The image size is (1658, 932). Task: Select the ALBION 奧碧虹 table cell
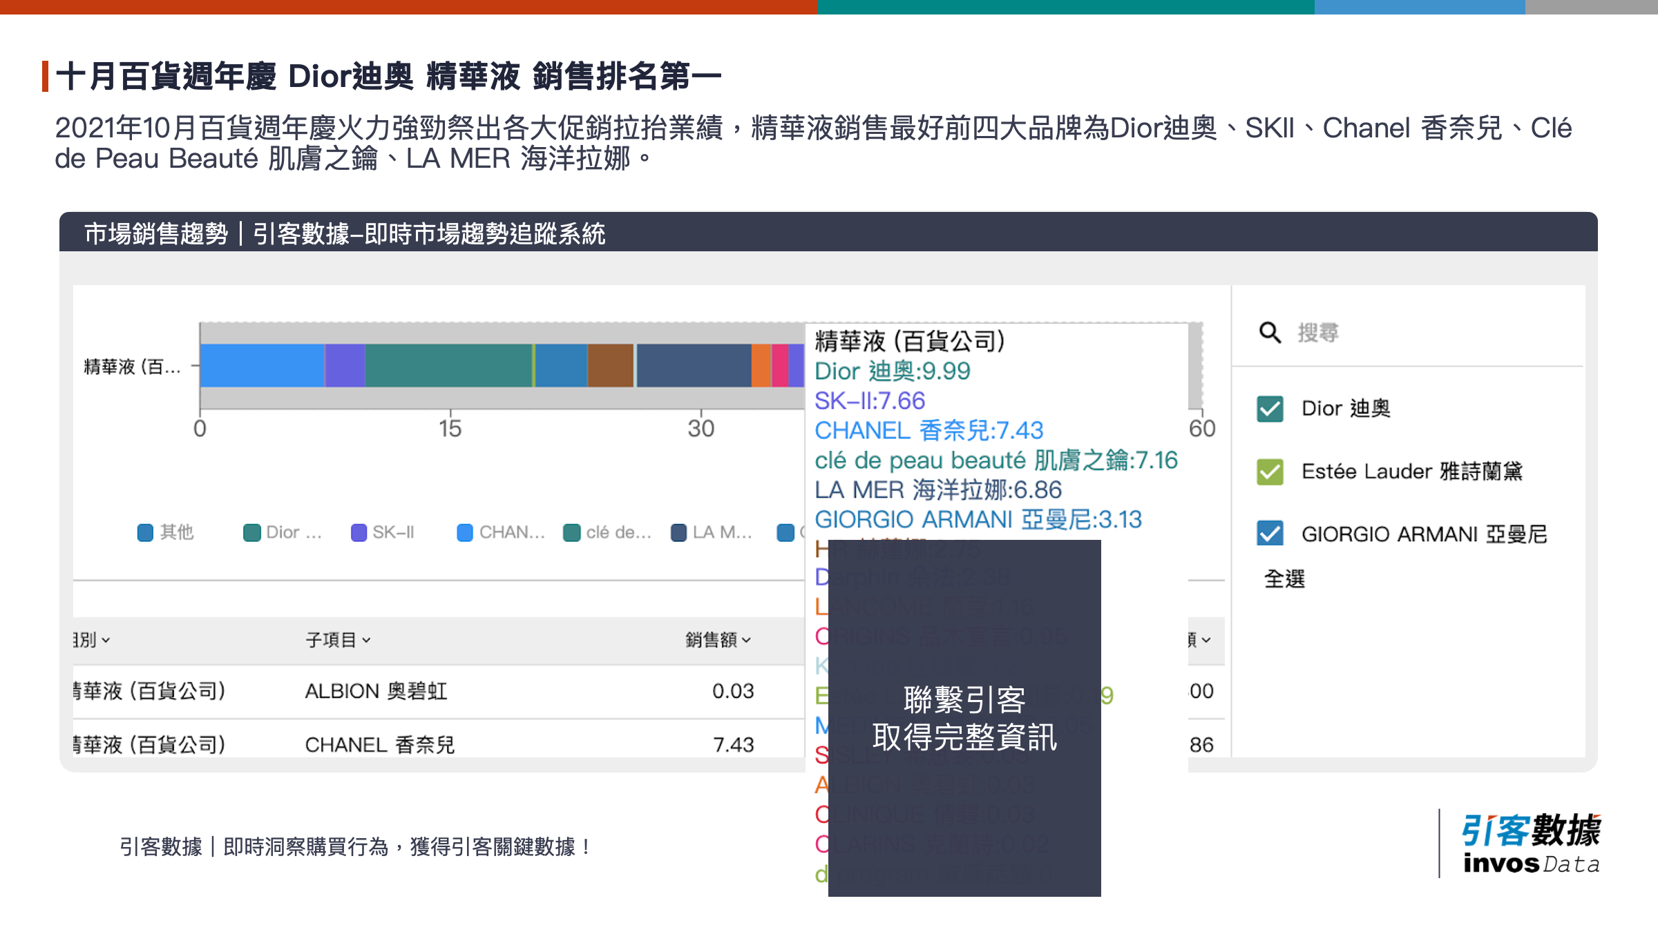pyautogui.click(x=377, y=691)
